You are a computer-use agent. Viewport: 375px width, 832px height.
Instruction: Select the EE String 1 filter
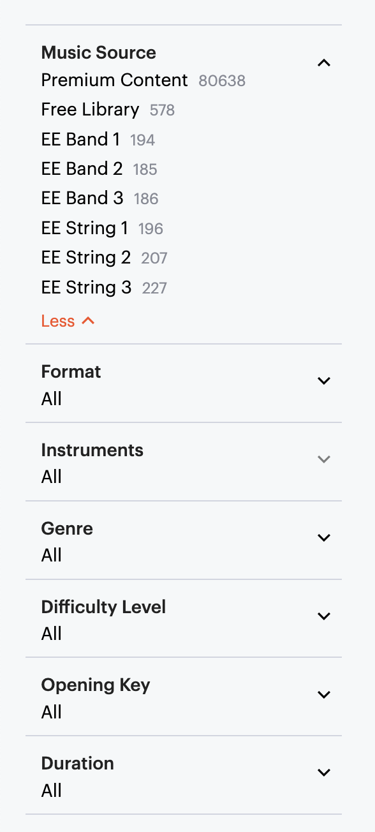(x=84, y=228)
